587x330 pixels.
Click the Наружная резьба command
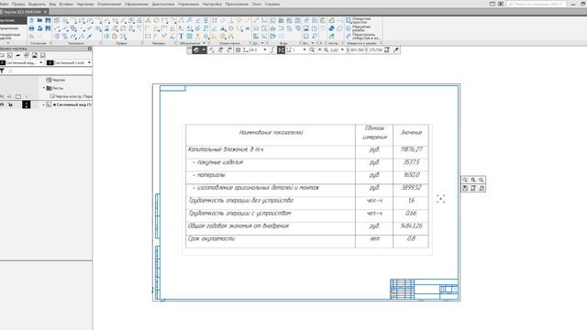(358, 28)
